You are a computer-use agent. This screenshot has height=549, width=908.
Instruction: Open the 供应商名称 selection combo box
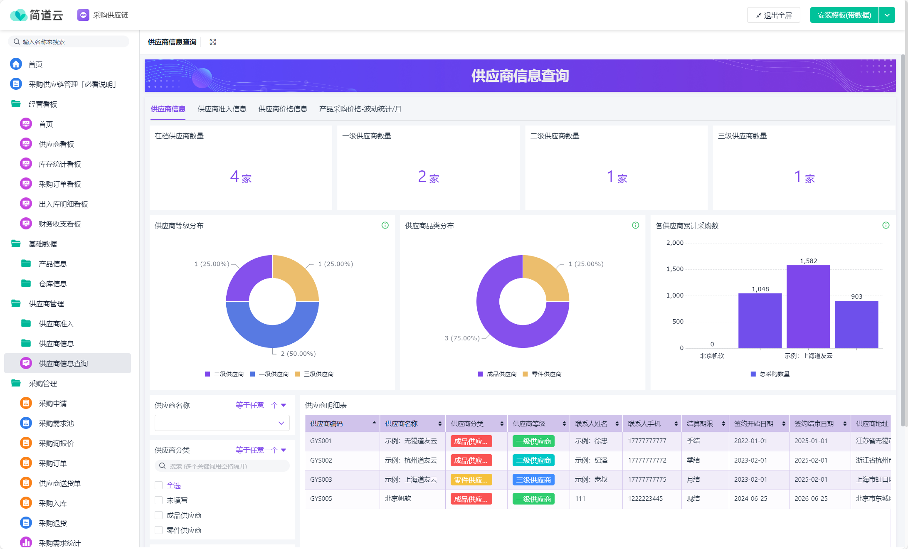click(222, 423)
